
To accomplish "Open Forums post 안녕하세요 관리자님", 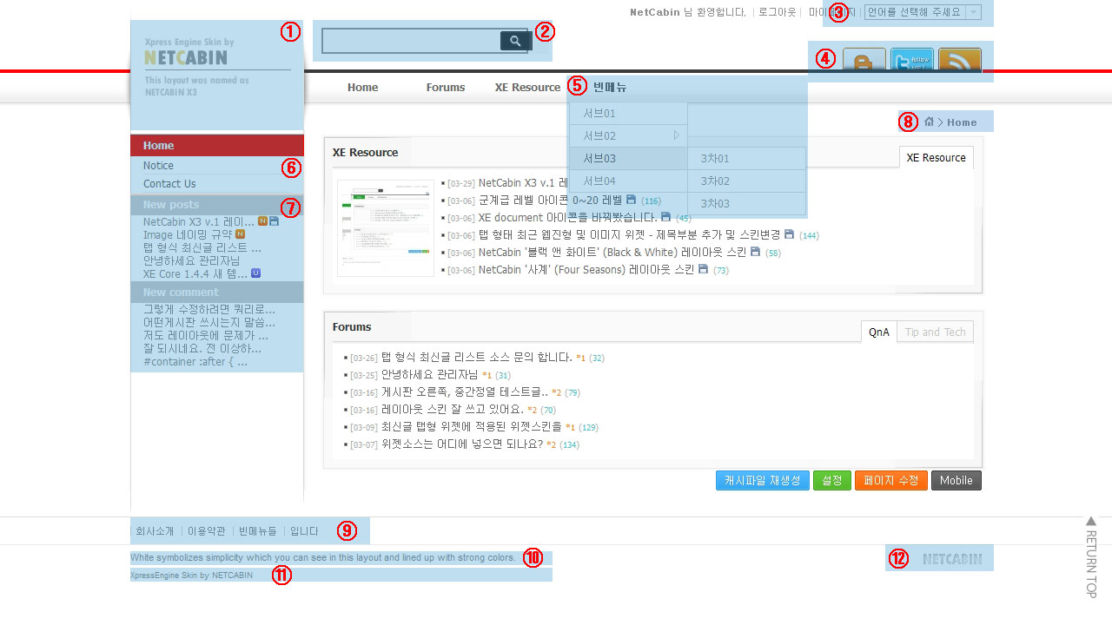I will click(x=430, y=374).
